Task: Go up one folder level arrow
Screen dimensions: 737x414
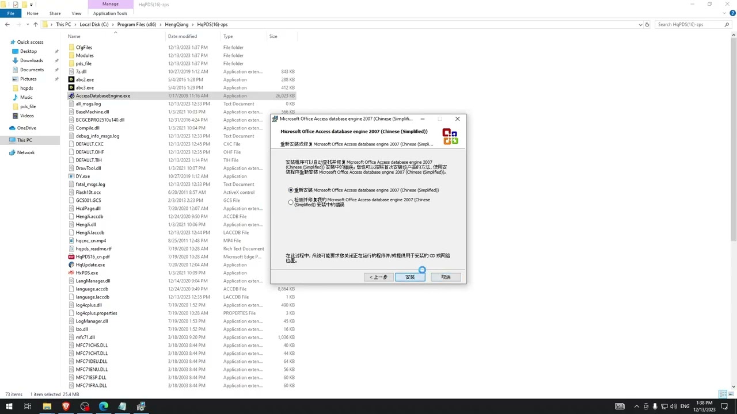Action: tap(36, 25)
